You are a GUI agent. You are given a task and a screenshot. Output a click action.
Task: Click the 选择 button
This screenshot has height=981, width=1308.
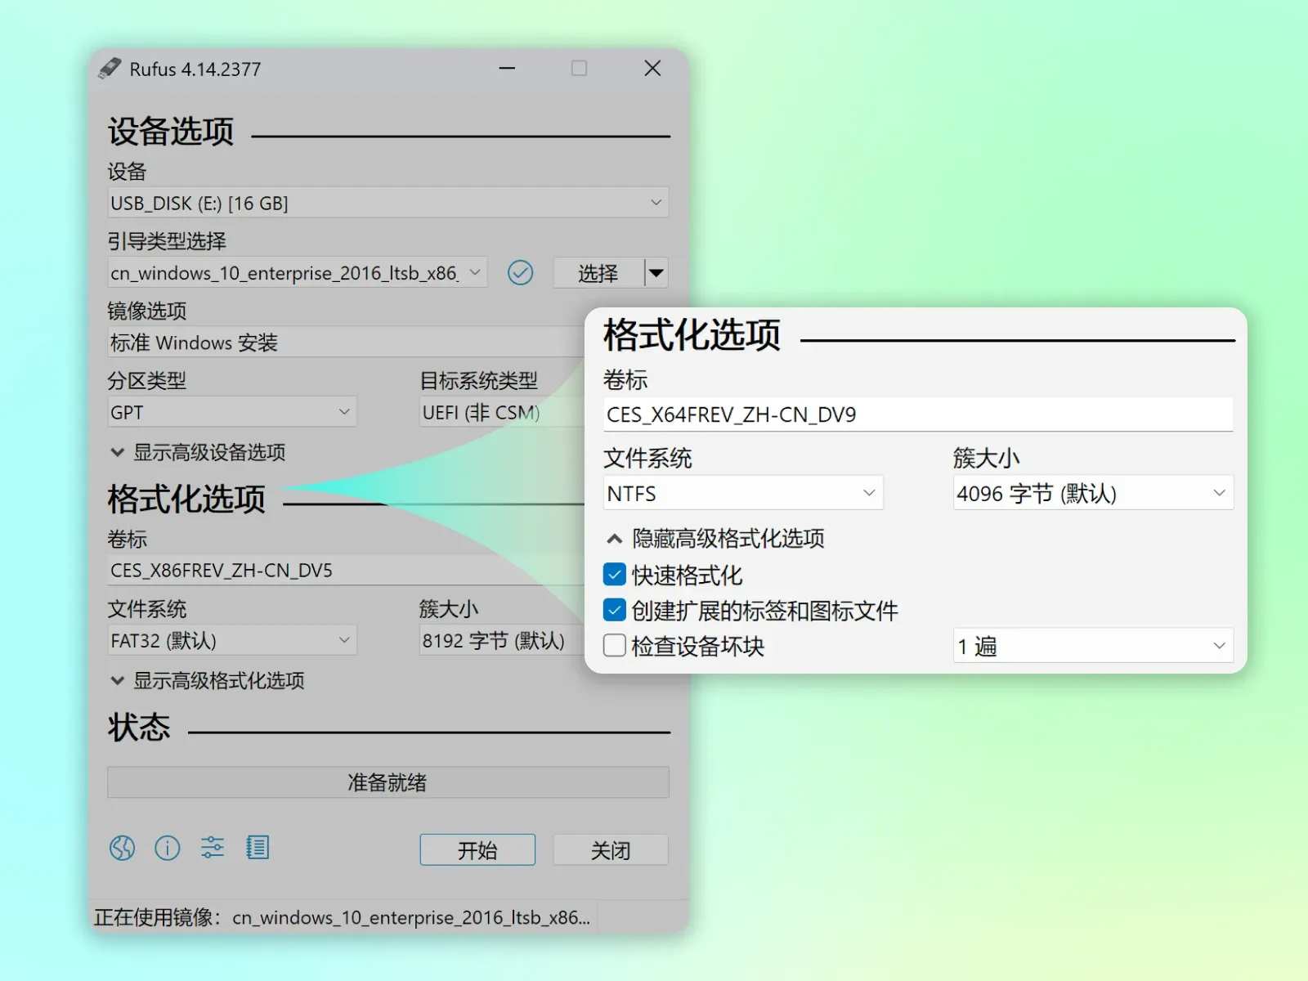598,272
